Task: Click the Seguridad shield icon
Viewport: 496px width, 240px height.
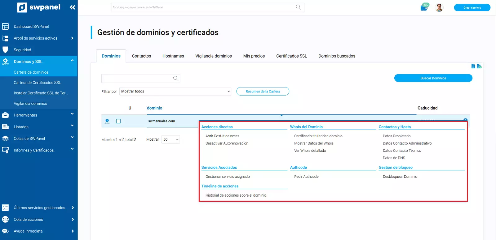Action: click(x=6, y=50)
